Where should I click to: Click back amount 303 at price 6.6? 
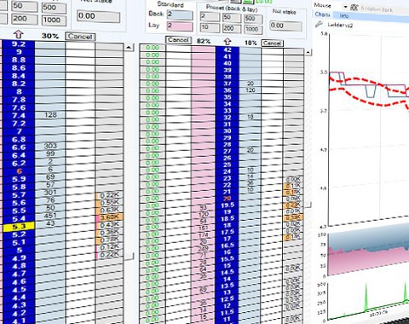click(50, 146)
